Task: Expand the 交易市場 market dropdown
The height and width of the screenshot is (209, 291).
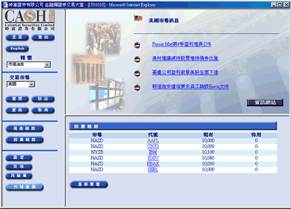Action: pos(31,85)
